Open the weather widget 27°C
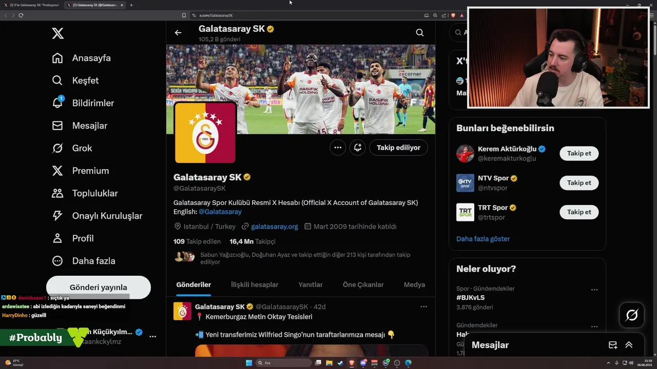657x369 pixels. (x=14, y=363)
